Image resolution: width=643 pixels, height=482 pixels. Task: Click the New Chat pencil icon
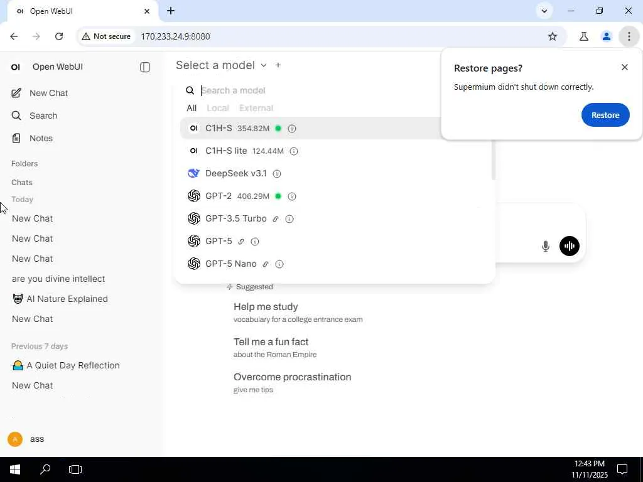pyautogui.click(x=16, y=93)
